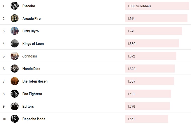Open the 1.507 scrobble count bar
The width and height of the screenshot is (191, 126).
click(149, 81)
